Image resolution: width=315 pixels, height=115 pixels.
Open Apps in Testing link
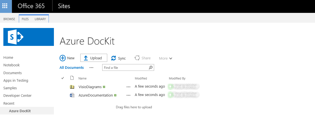pos(16,81)
